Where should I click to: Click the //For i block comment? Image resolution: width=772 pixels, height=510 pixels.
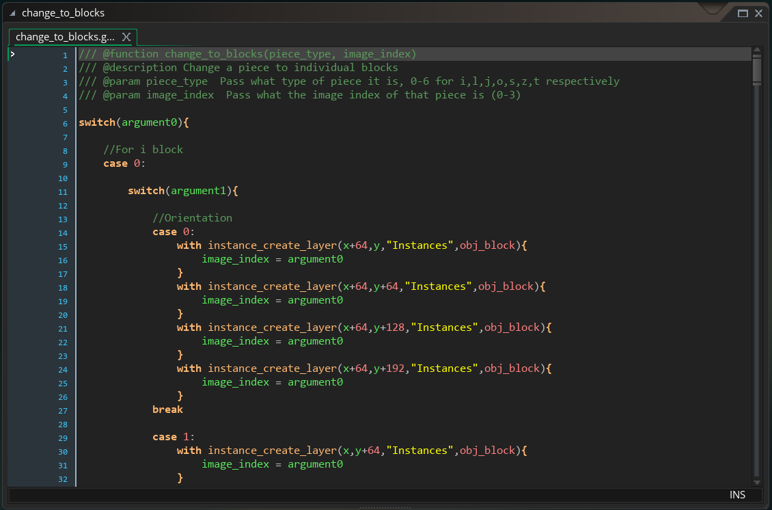click(143, 149)
